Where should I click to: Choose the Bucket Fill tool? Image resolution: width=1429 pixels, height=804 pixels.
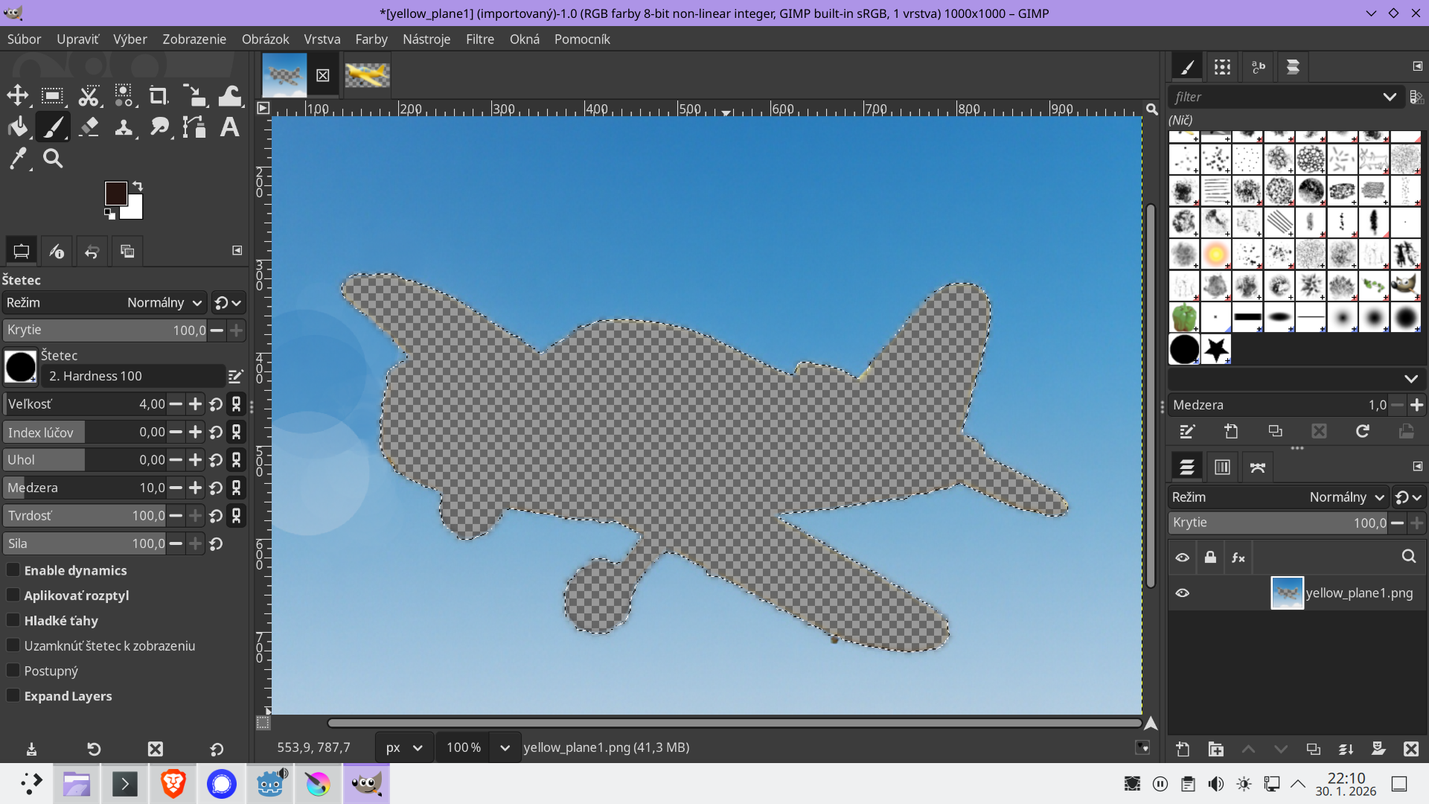point(18,127)
